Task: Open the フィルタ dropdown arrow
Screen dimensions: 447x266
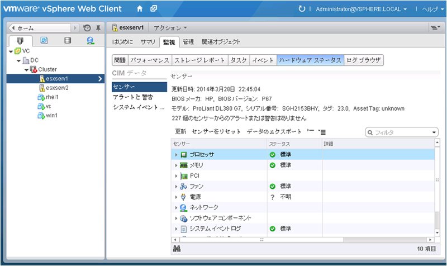Action: click(x=434, y=132)
